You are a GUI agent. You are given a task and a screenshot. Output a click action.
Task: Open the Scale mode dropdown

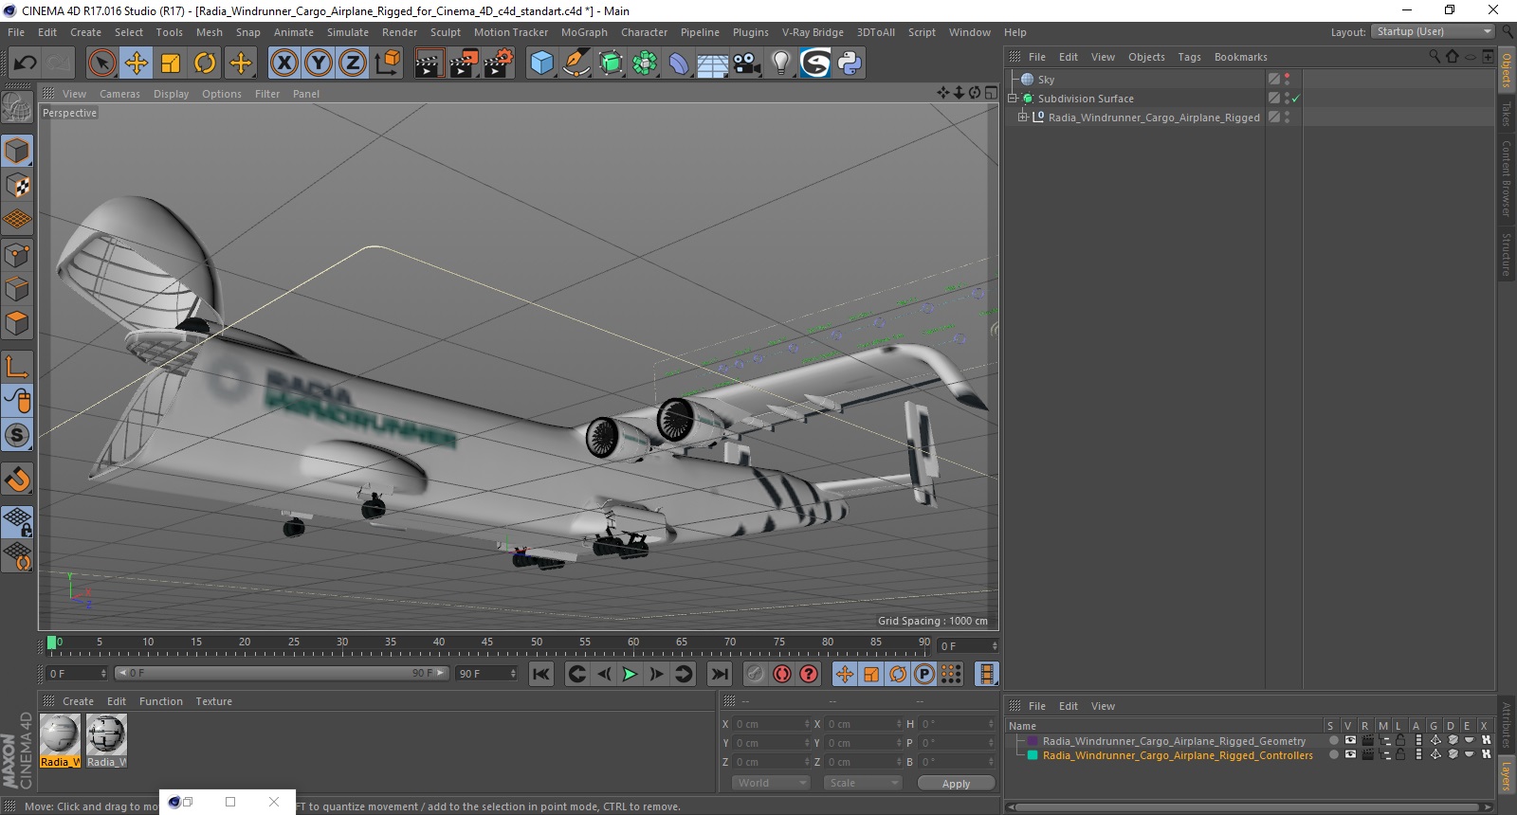863,783
